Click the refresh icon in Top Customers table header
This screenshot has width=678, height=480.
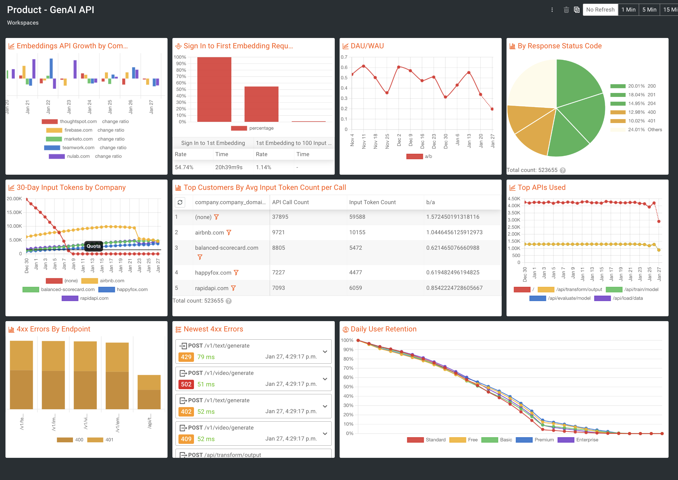tap(180, 202)
